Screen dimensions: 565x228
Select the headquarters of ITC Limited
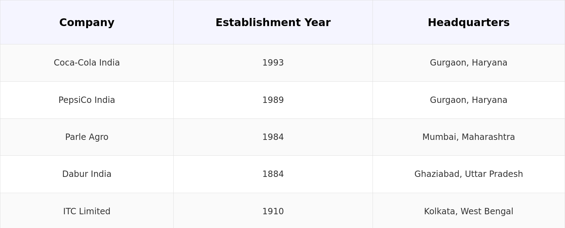click(469, 211)
